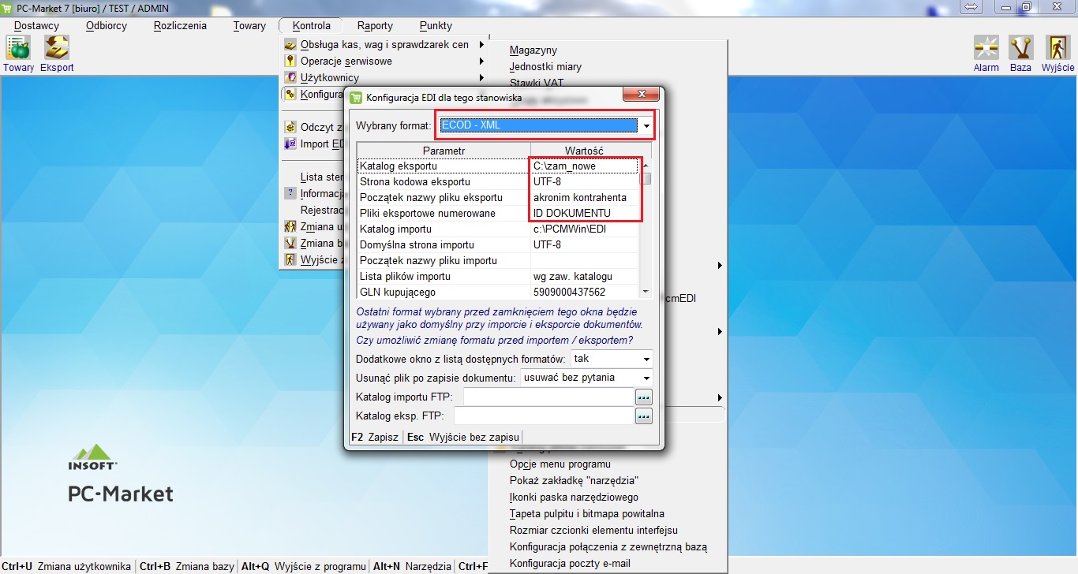Select Magazyny submenu entry
1078x574 pixels.
pos(533,50)
